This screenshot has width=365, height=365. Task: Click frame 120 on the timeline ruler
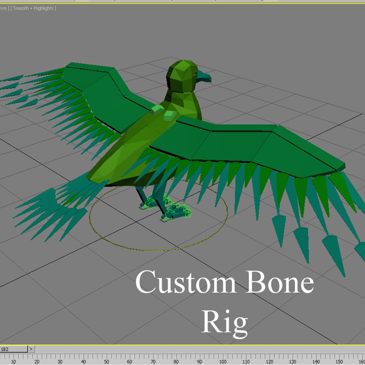(269, 362)
